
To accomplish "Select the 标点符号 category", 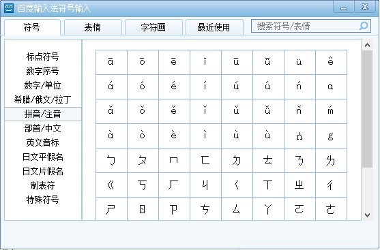I will [43, 57].
